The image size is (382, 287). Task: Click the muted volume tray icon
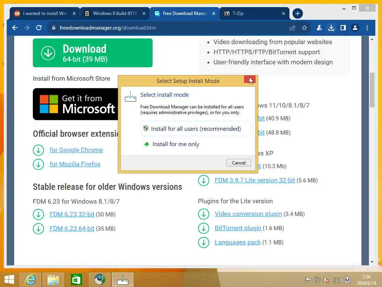click(326, 280)
